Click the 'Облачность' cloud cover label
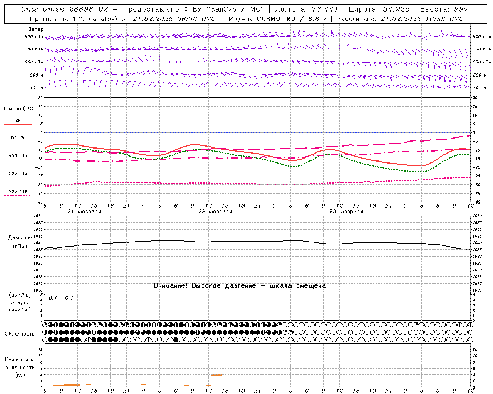This screenshot has height=394, width=493. point(20,334)
